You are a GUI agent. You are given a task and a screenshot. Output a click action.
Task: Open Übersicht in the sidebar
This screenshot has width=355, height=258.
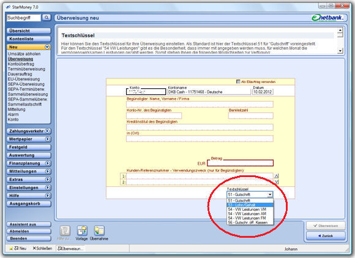(29, 31)
